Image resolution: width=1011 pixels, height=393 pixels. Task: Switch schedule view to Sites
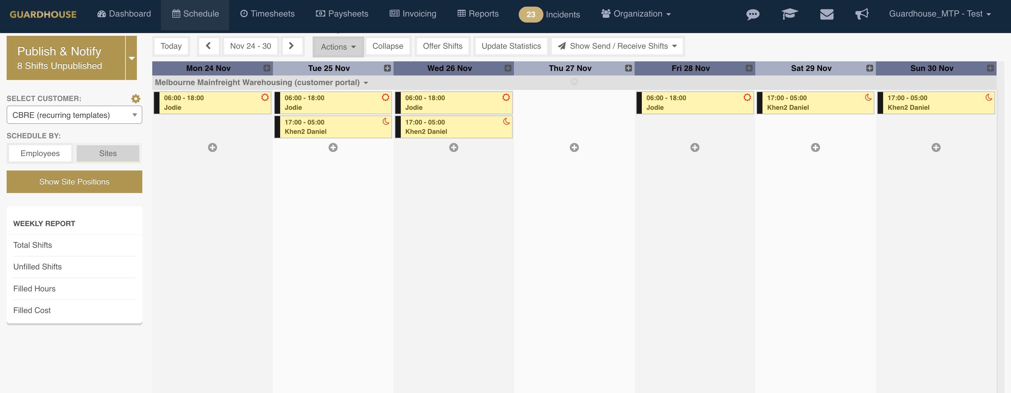point(108,153)
